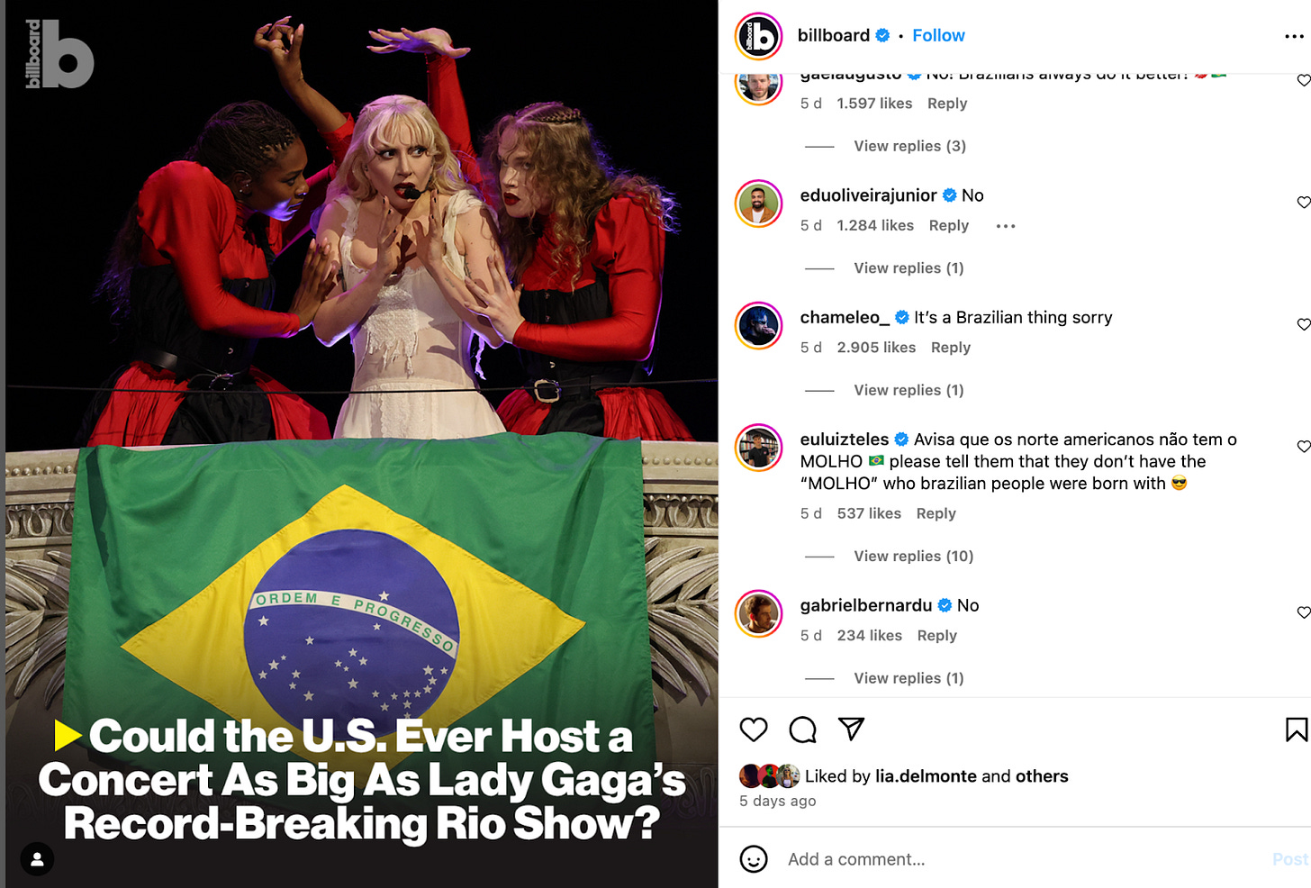This screenshot has width=1311, height=888.
Task: Reply to chameleo_'s comment
Action: [951, 348]
